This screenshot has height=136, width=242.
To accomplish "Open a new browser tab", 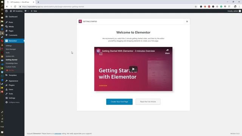I will point(38,2).
